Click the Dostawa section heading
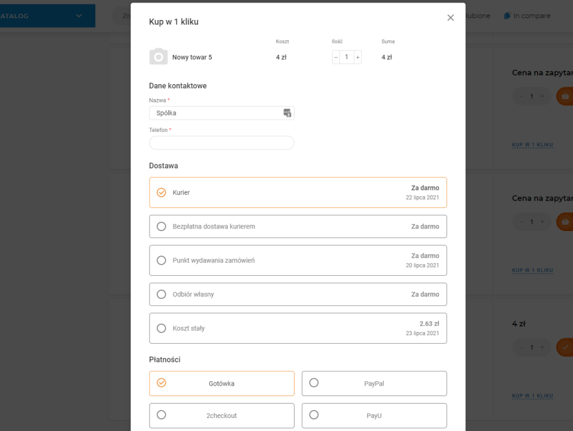The height and width of the screenshot is (431, 573). pos(163,166)
